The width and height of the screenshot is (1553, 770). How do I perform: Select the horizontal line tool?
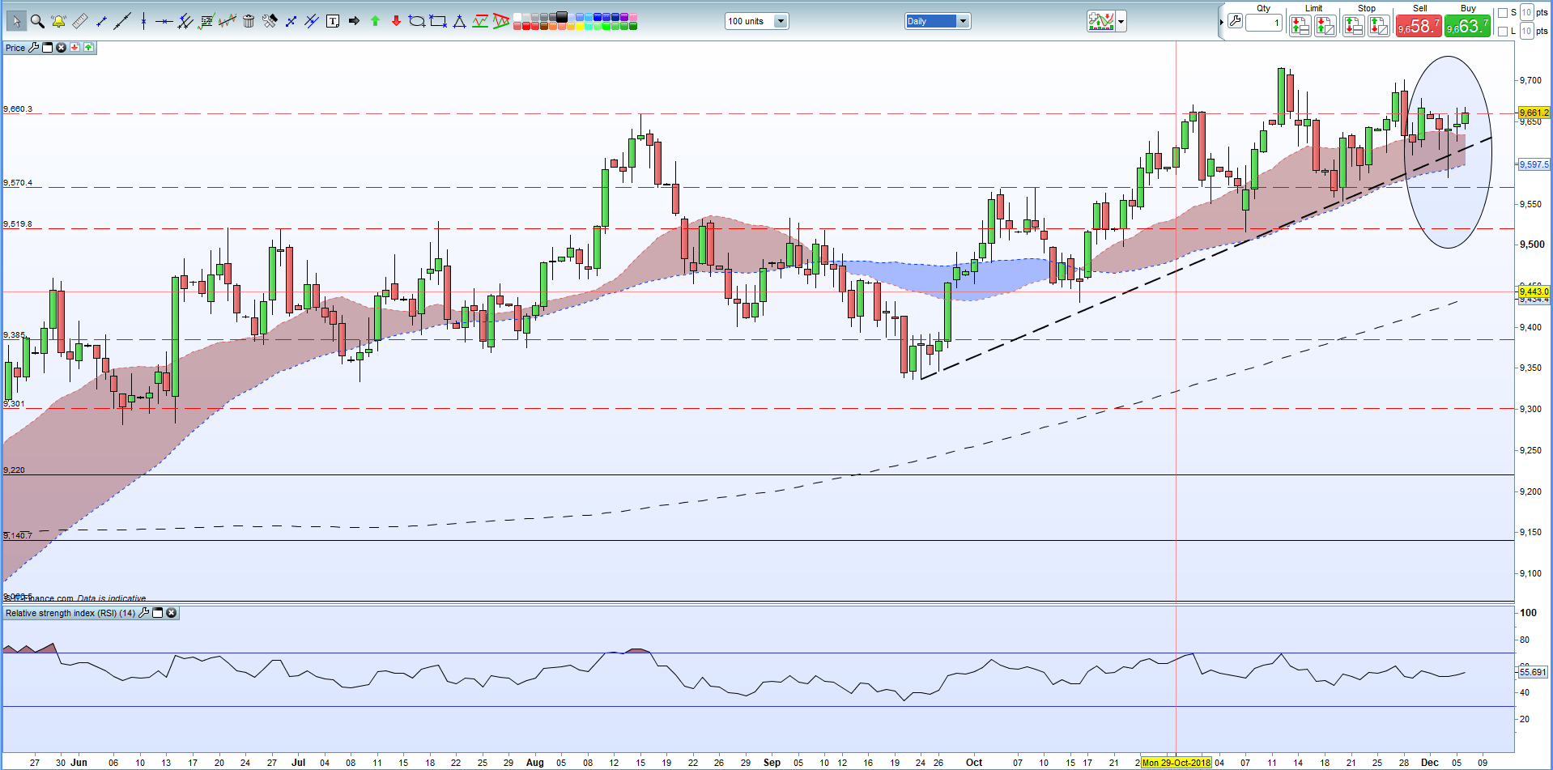pos(164,21)
